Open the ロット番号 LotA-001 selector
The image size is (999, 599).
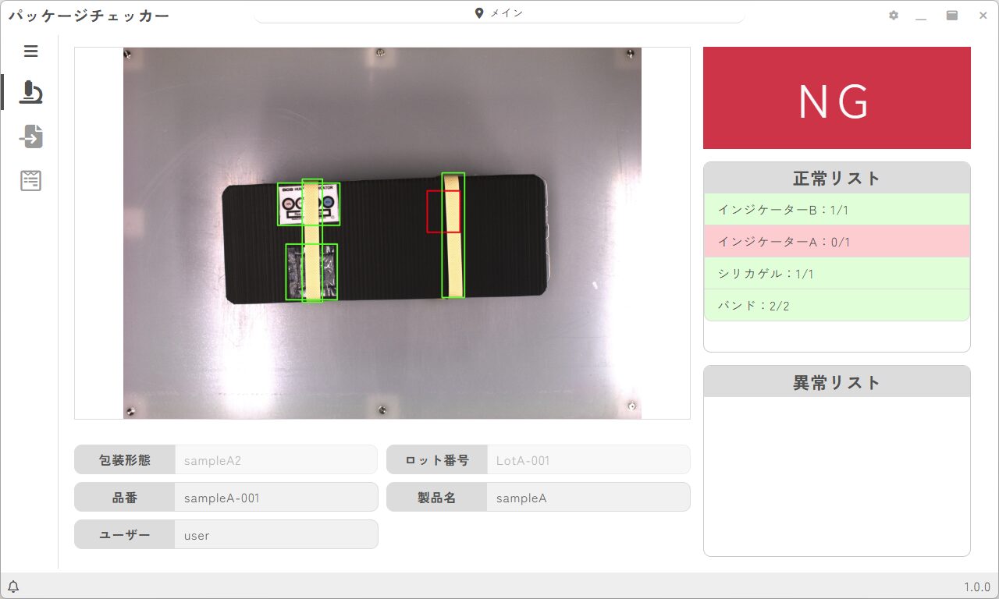(x=588, y=459)
